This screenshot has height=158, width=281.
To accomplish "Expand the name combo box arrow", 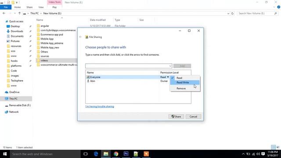I will (x=170, y=66).
